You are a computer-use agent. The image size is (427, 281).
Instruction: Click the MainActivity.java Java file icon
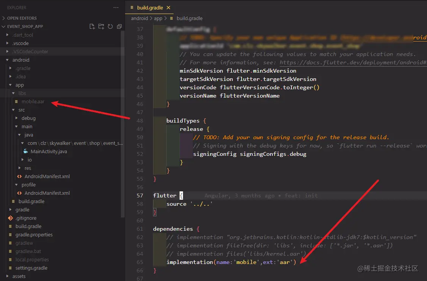pos(26,151)
